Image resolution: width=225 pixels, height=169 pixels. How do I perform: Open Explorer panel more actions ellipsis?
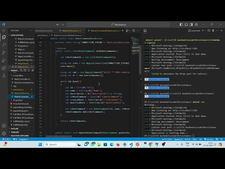[31, 31]
